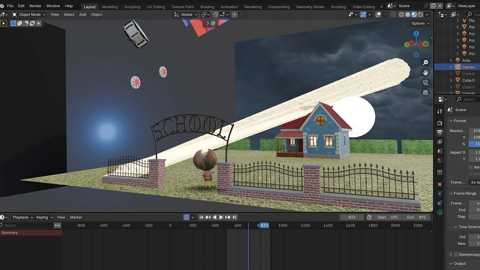This screenshot has width=480, height=270.
Task: Toggle snapping with the magnet icon
Action: click(x=215, y=14)
